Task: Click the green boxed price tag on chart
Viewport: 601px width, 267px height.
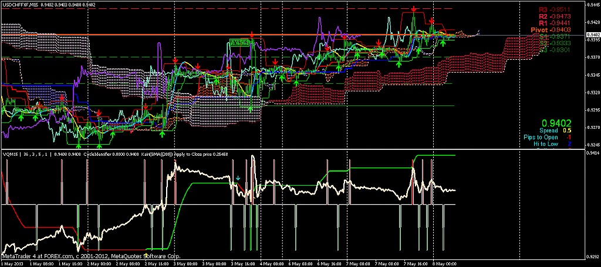Action: click(x=238, y=43)
